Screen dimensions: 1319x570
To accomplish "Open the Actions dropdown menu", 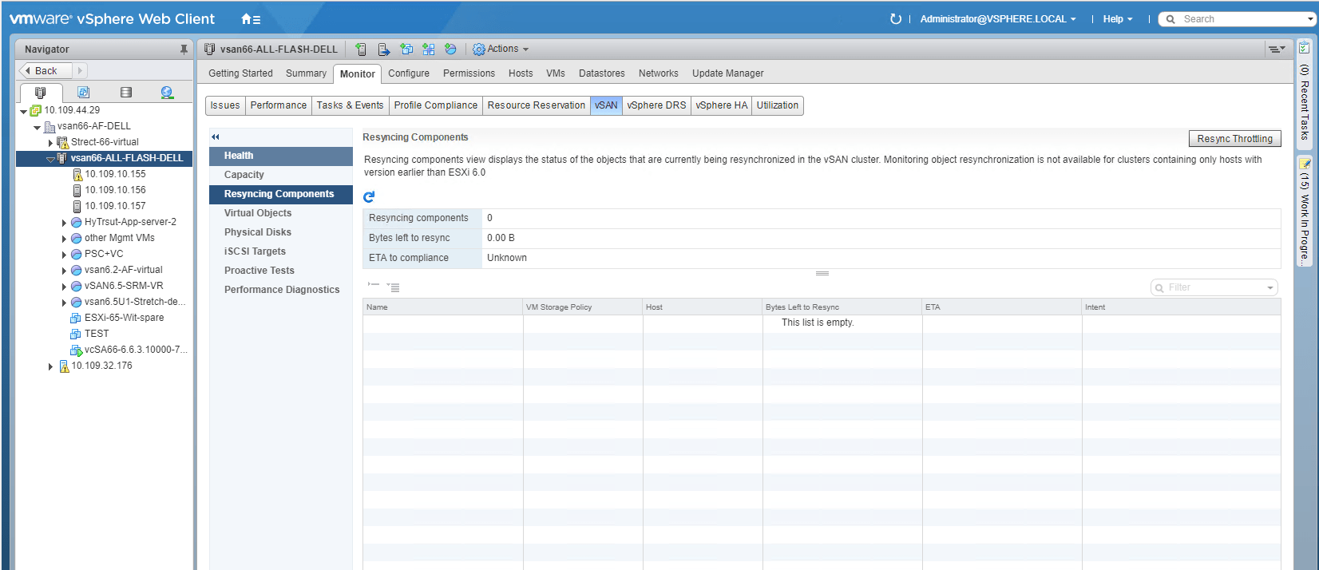I will (501, 49).
